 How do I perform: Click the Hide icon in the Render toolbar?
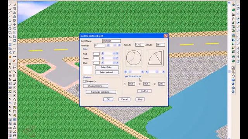233,5
